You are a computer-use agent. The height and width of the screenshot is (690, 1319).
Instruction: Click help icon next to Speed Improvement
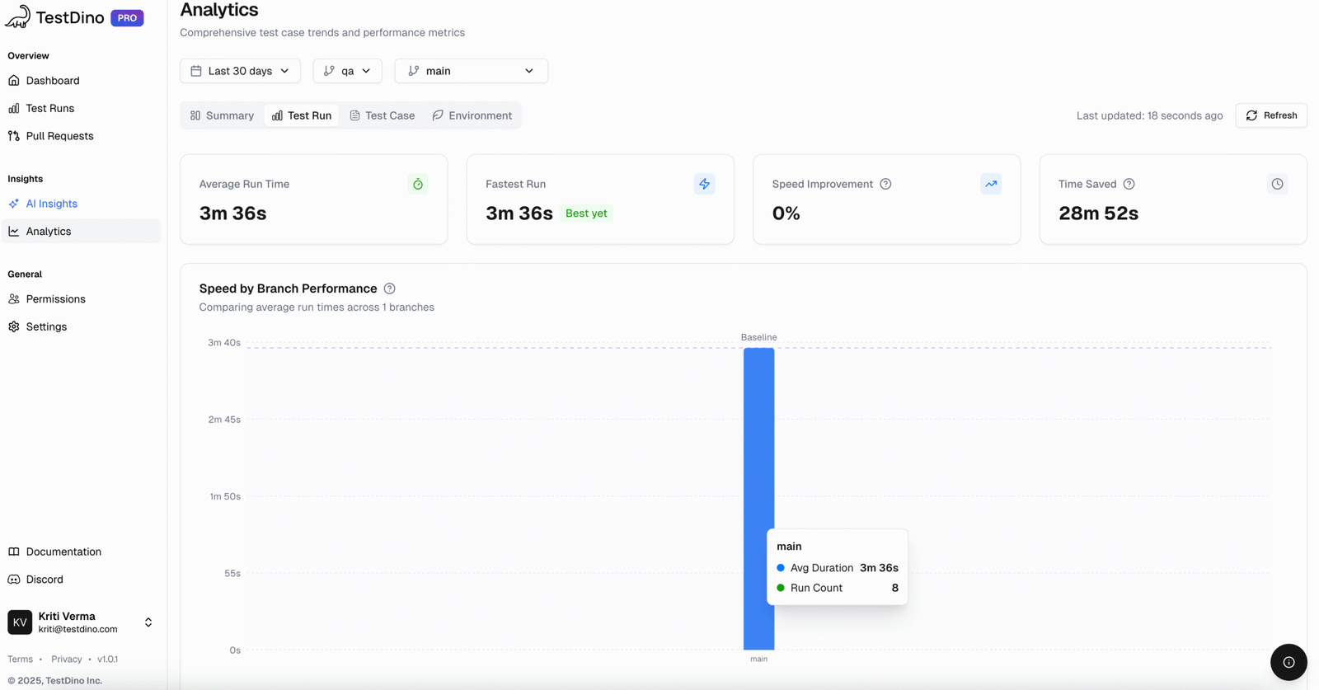885,184
